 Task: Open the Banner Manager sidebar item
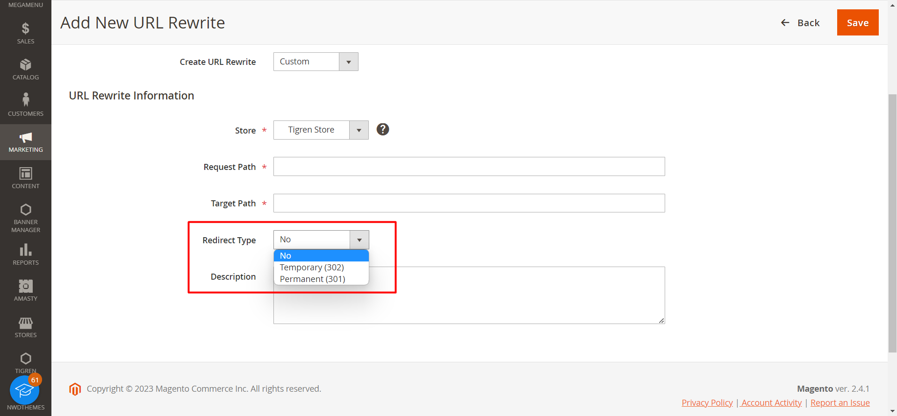[x=26, y=218]
